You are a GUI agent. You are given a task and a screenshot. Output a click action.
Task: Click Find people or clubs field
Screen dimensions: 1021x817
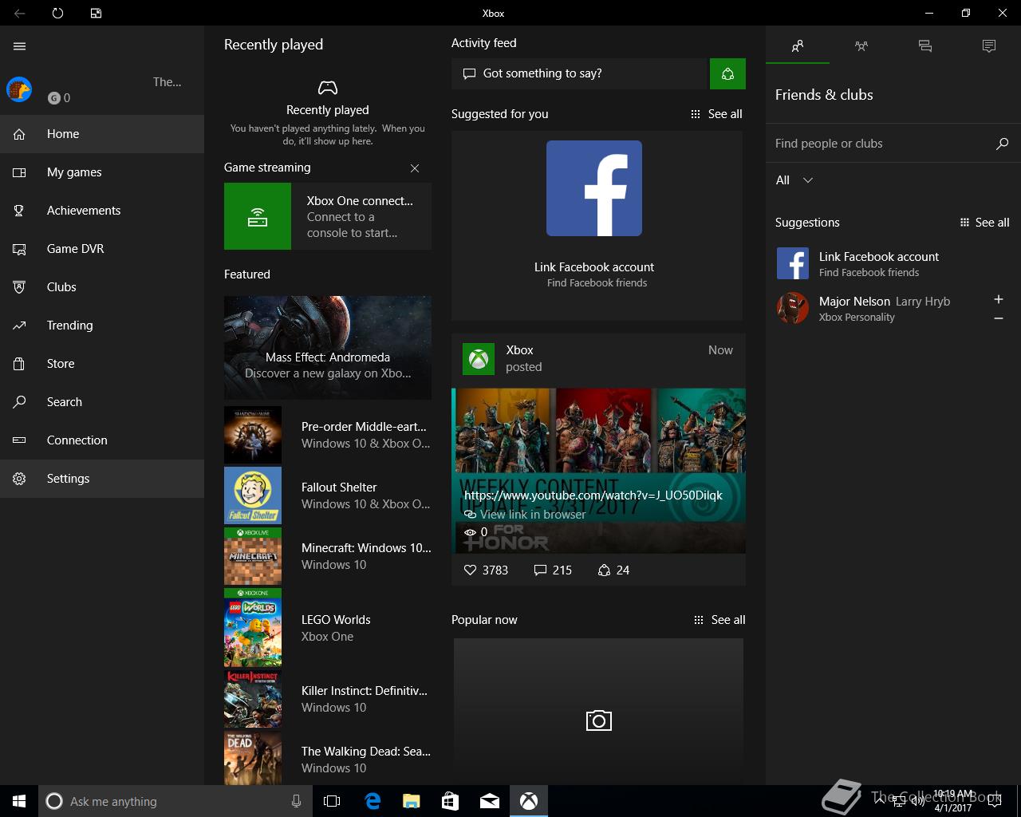(877, 144)
